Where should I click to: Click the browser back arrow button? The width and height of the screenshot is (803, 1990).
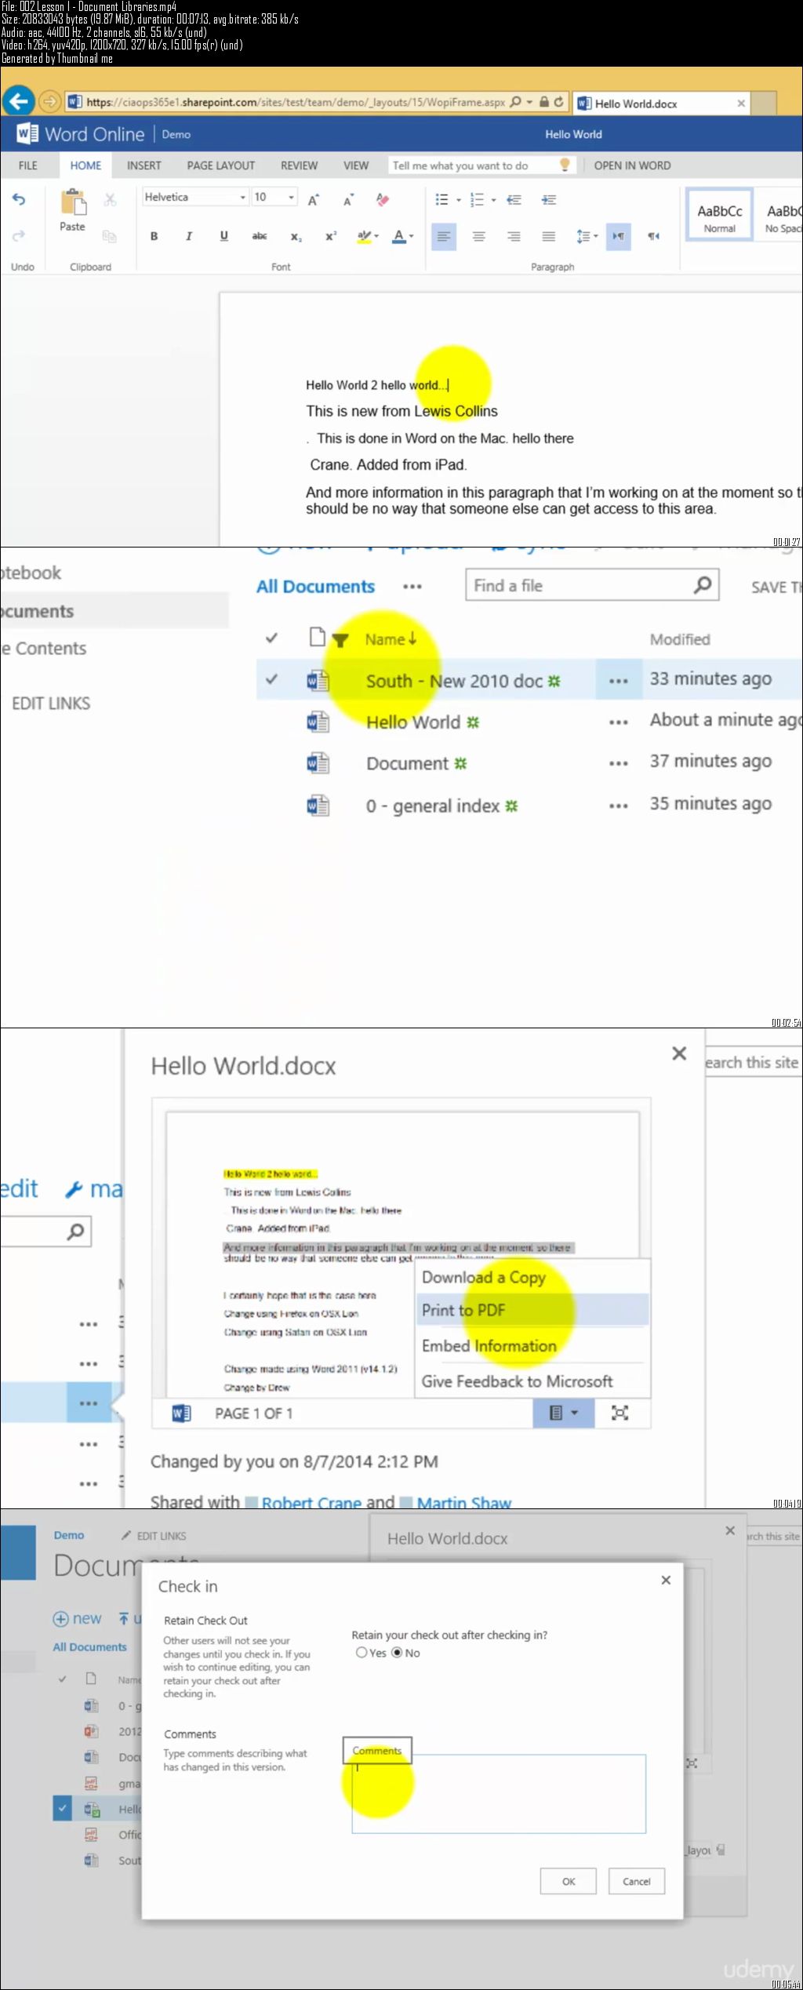tap(19, 101)
